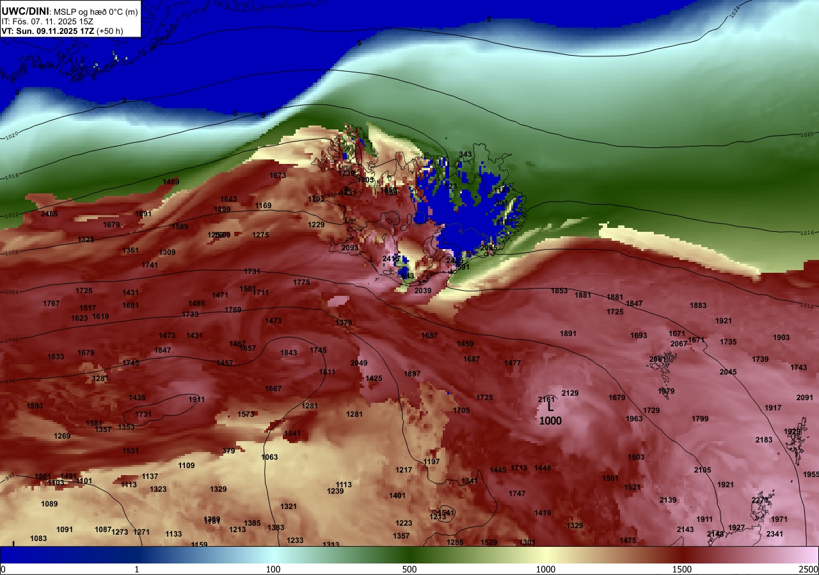Click the map value 2091

pos(805,398)
